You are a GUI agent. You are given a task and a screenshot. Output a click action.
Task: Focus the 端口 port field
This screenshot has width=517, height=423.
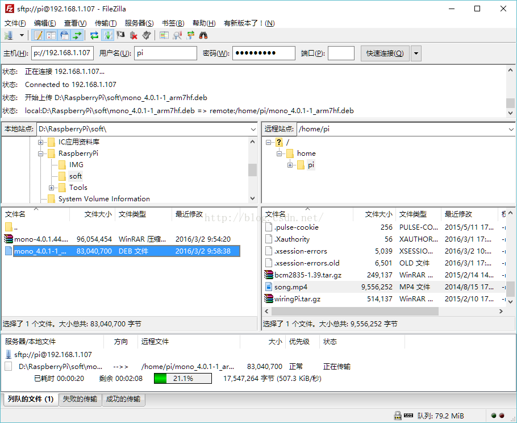[341, 53]
